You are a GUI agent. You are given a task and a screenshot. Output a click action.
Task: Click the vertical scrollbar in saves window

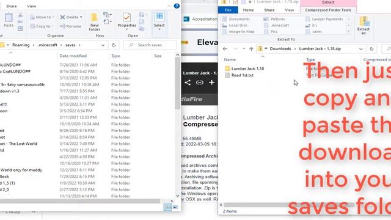click(178, 84)
